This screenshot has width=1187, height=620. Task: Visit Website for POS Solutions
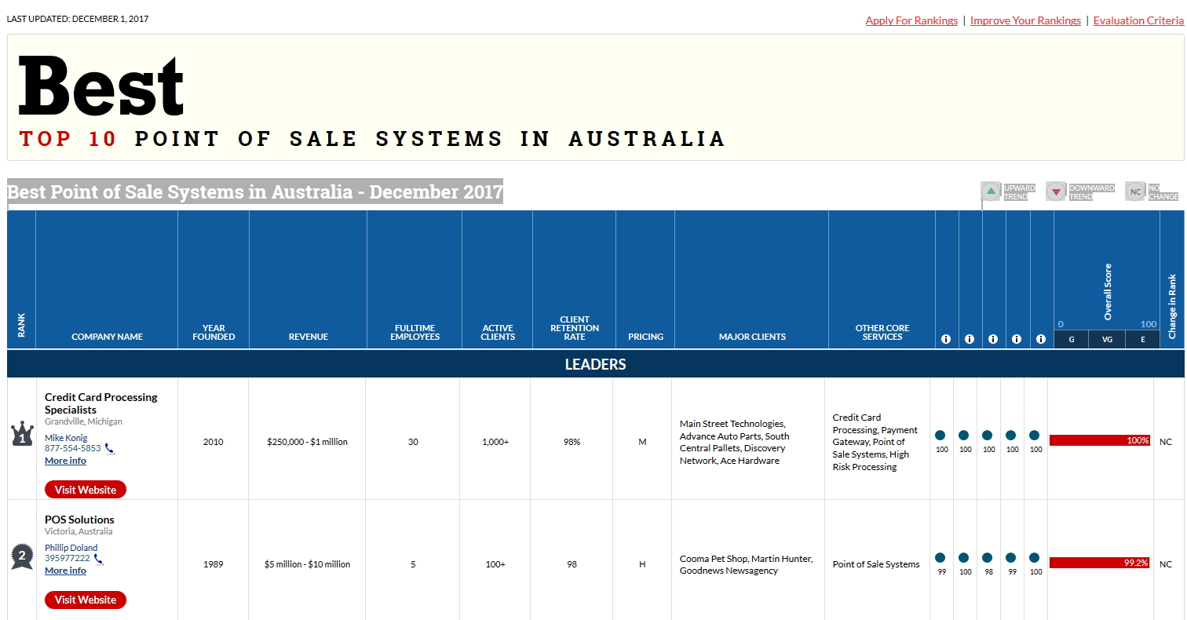(x=86, y=600)
